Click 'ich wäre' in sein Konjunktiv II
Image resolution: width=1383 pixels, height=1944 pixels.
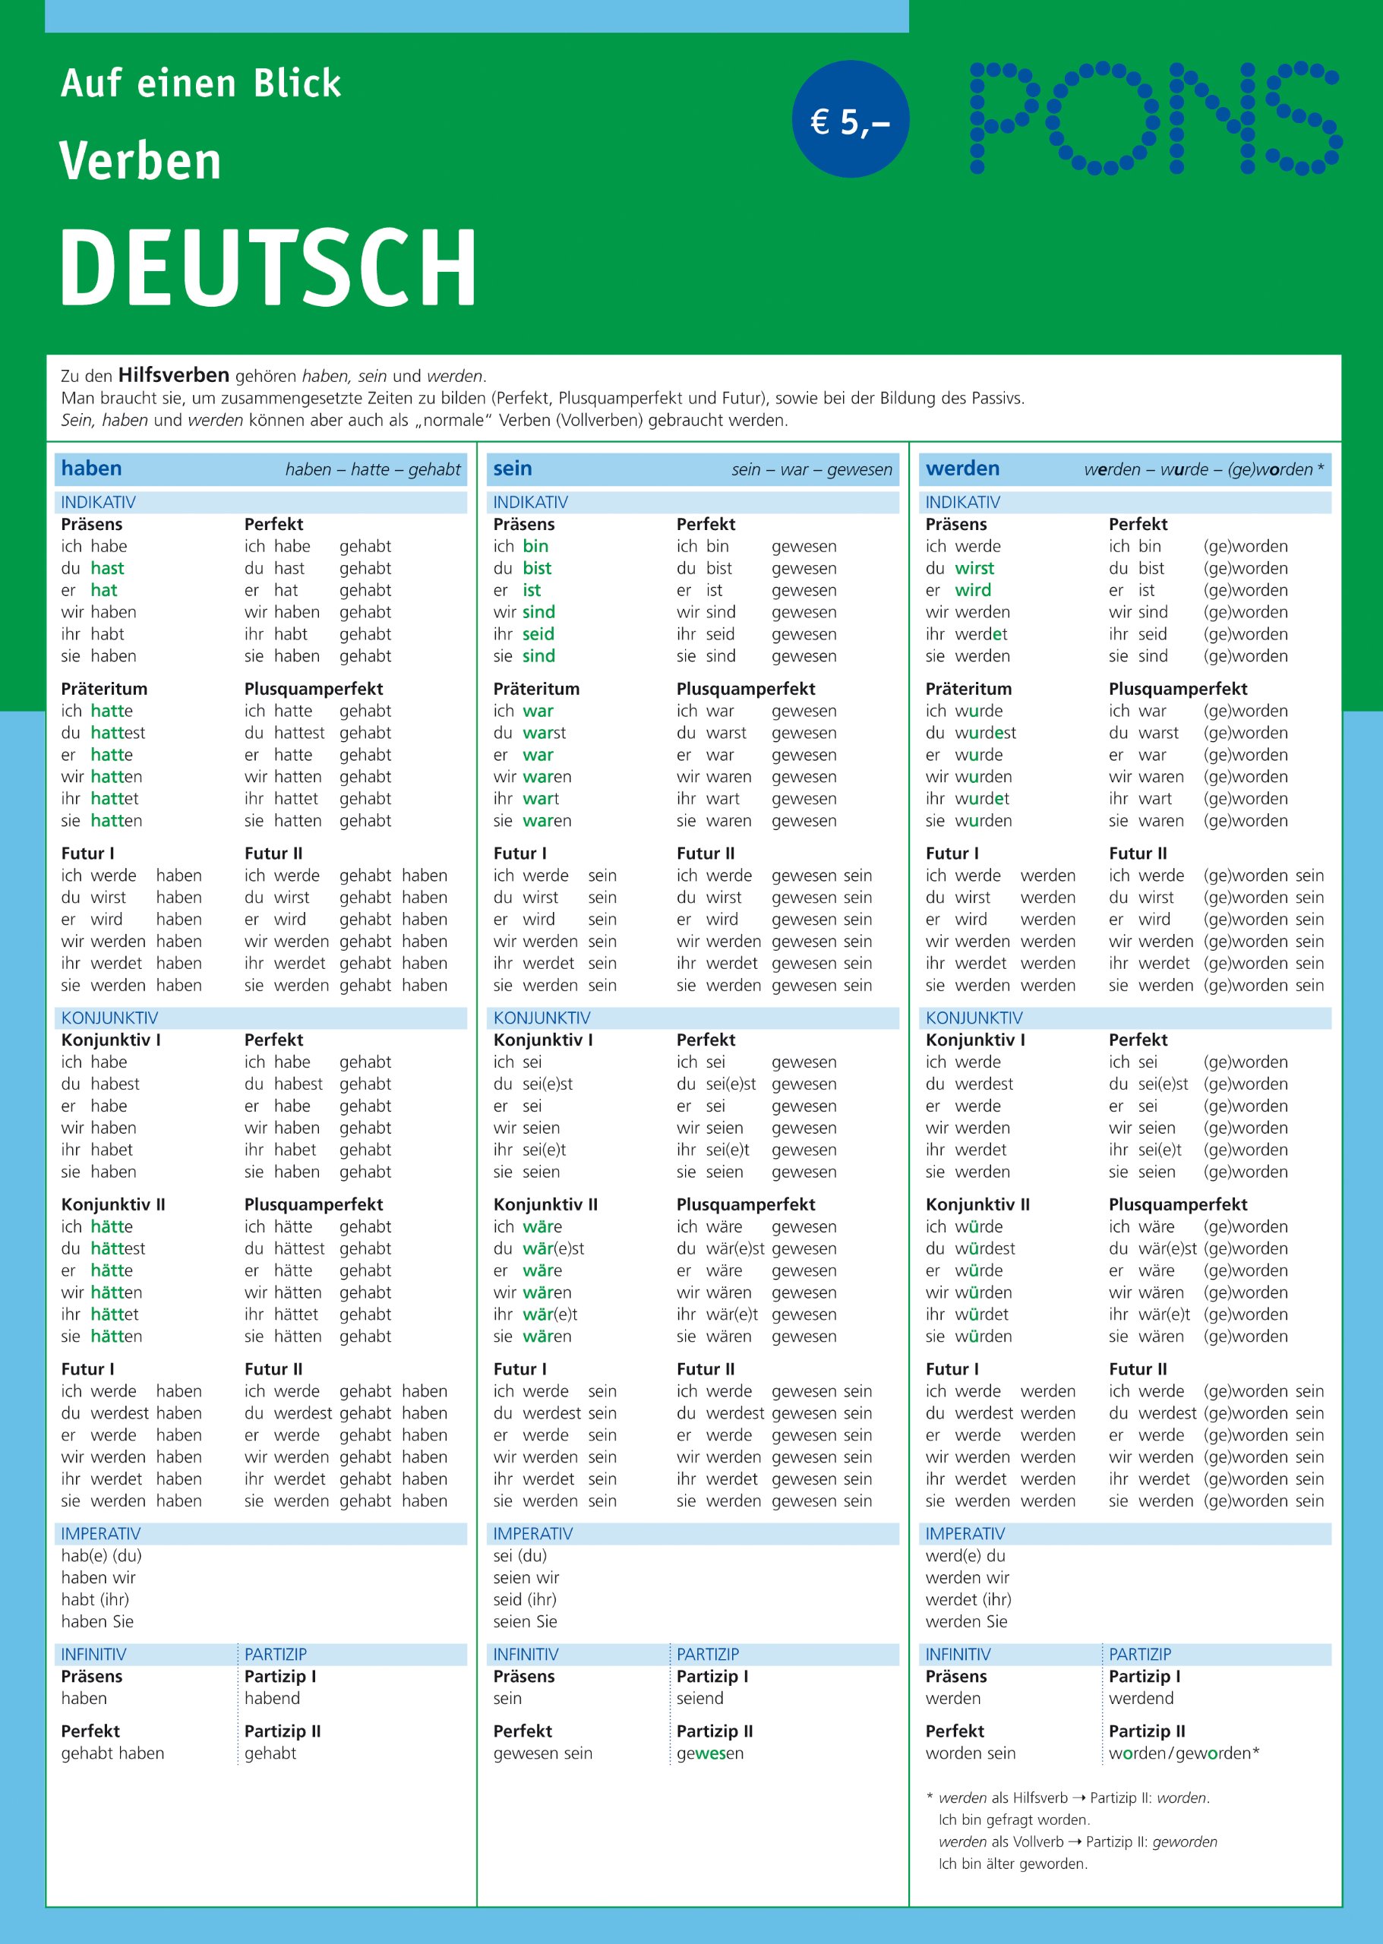click(x=527, y=1226)
